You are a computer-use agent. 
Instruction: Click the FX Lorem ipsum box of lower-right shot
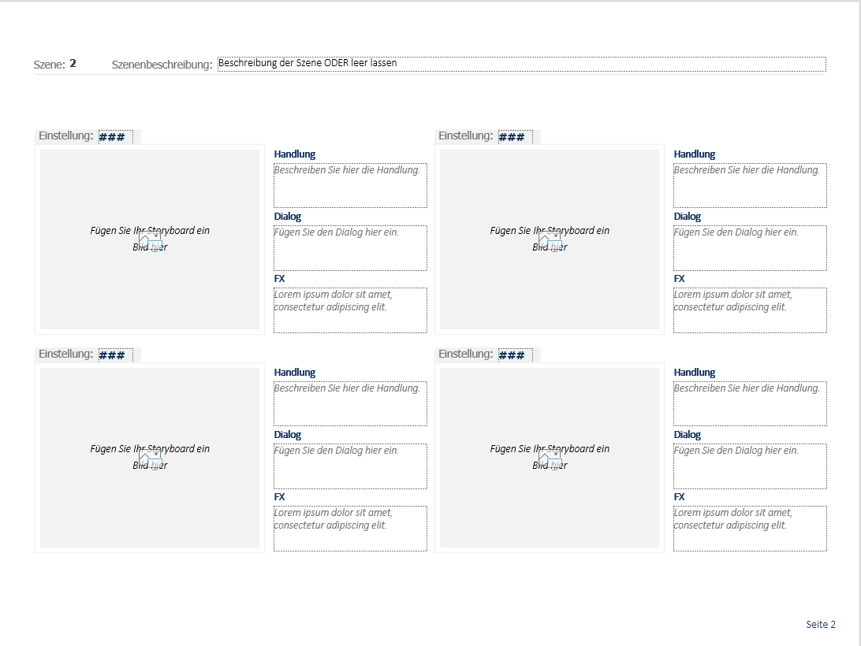pyautogui.click(x=750, y=529)
